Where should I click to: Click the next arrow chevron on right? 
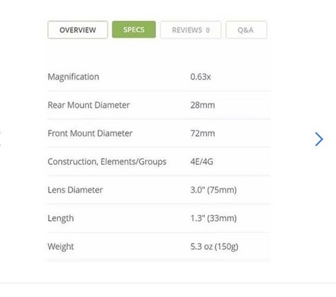tap(319, 139)
